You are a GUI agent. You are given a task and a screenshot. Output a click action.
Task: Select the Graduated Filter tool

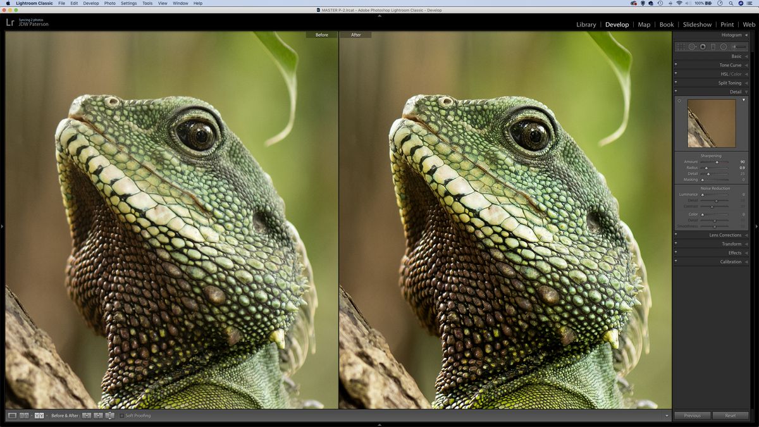(713, 46)
